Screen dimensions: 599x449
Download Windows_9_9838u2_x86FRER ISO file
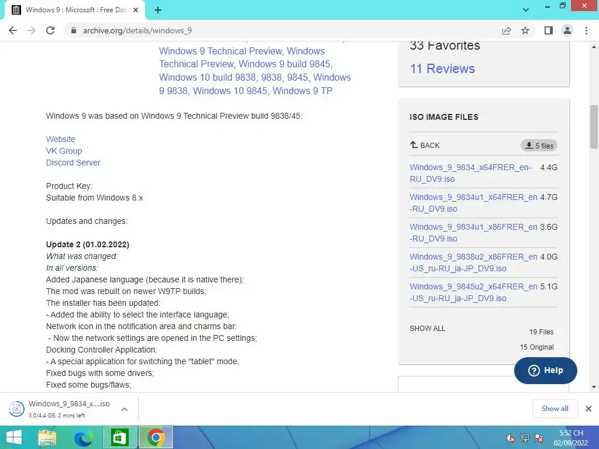tap(473, 263)
